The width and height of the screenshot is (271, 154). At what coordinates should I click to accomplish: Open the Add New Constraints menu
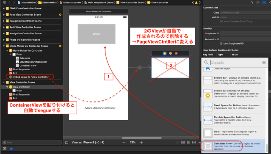point(194,143)
